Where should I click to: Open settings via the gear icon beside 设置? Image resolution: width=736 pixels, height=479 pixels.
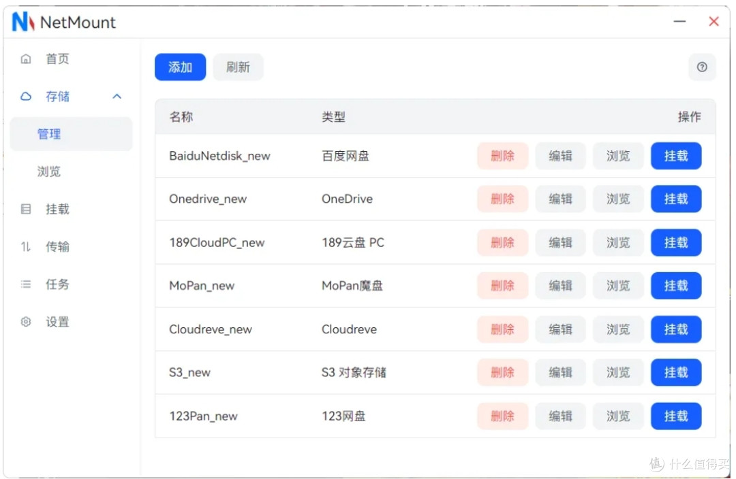[26, 322]
